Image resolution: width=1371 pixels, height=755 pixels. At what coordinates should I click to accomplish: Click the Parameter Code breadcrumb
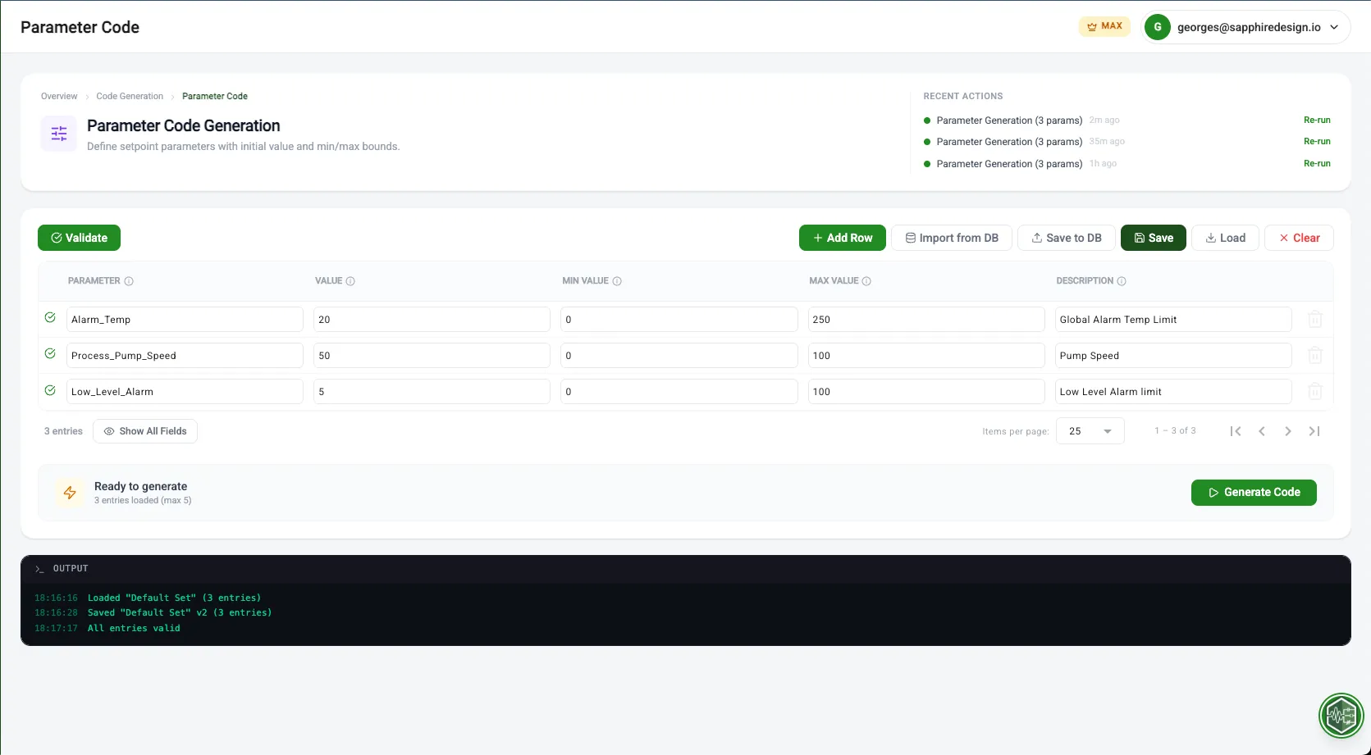215,96
